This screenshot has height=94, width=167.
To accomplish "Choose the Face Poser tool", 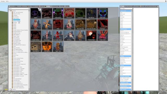I will [x=126, y=61].
